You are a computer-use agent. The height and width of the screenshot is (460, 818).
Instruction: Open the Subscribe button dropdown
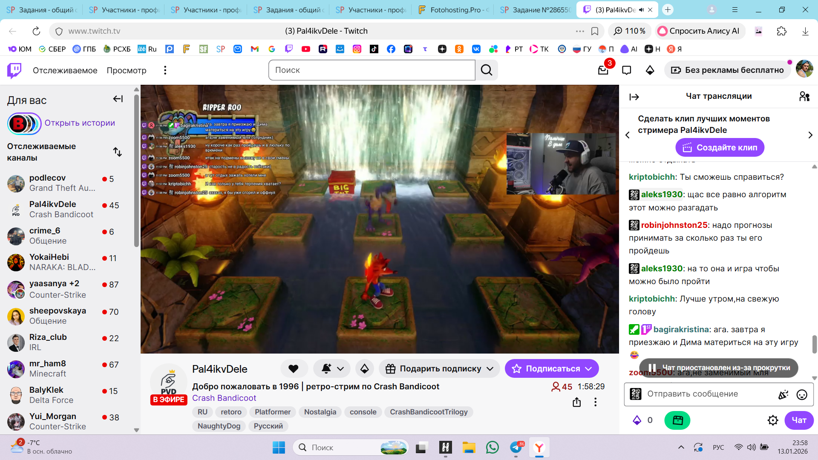588,369
